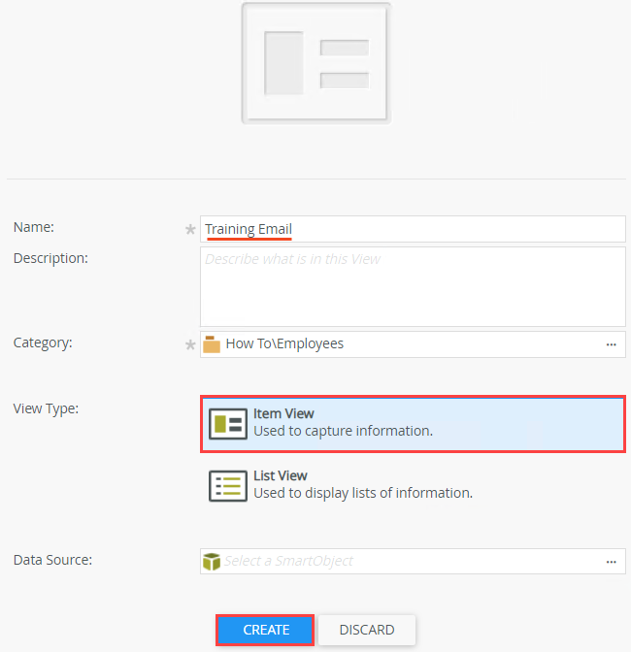The width and height of the screenshot is (631, 652).
Task: Click 'Used to display lists of information.' text
Action: point(363,493)
